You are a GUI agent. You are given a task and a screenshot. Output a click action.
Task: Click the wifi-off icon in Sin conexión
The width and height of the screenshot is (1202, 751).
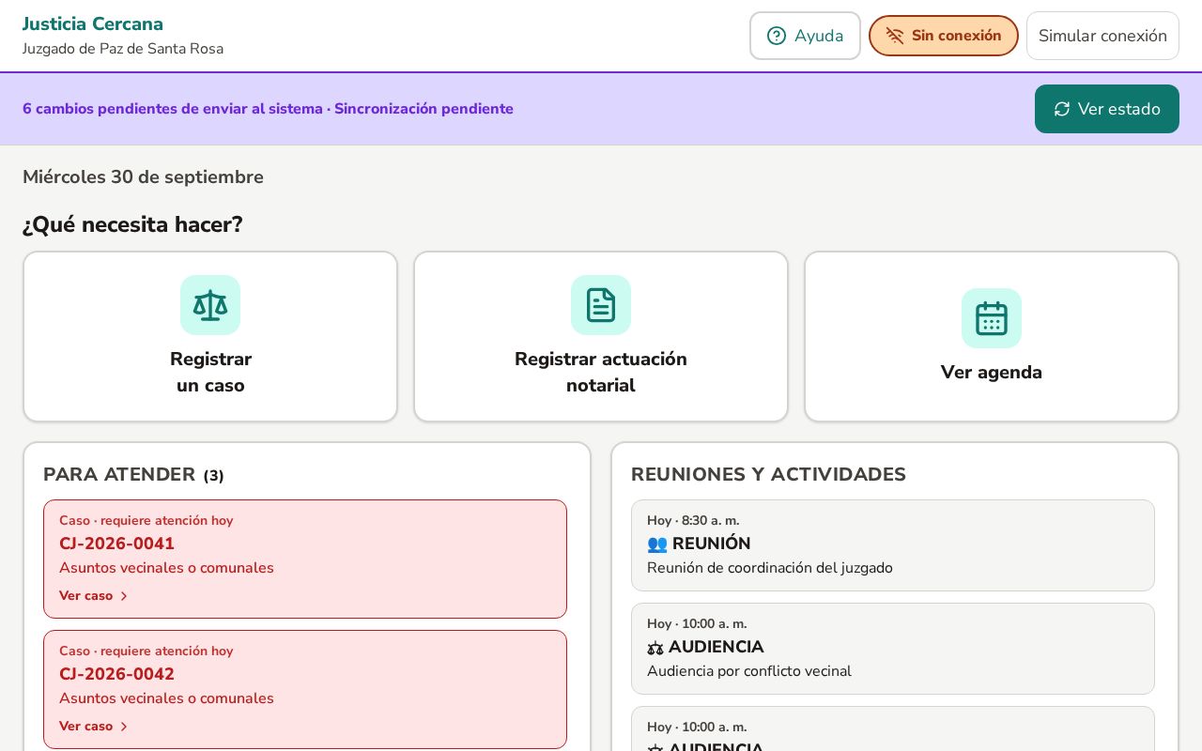click(x=895, y=36)
